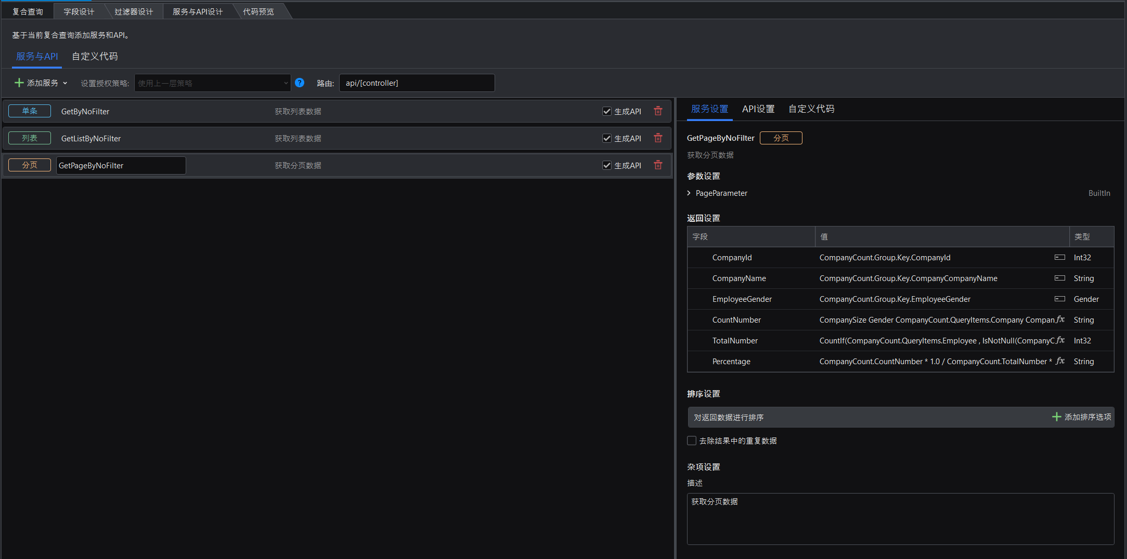
Task: Select the 服务设置 tab in right panel
Action: tap(709, 109)
